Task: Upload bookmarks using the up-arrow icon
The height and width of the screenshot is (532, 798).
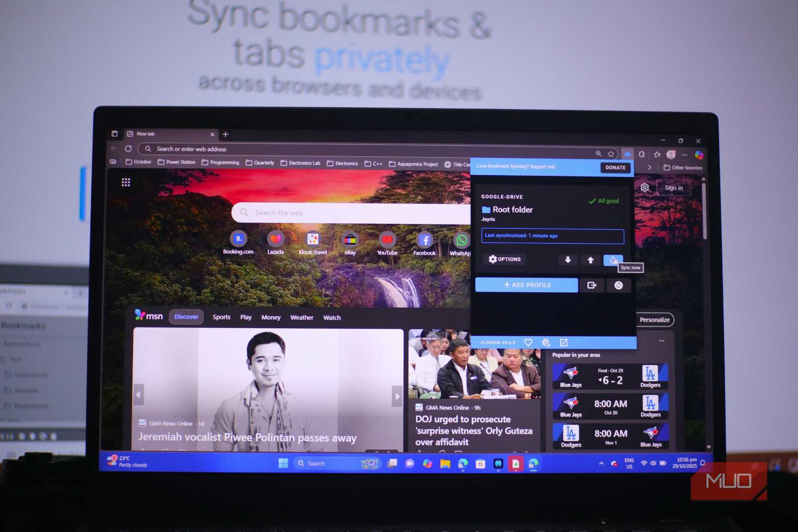Action: (x=591, y=260)
